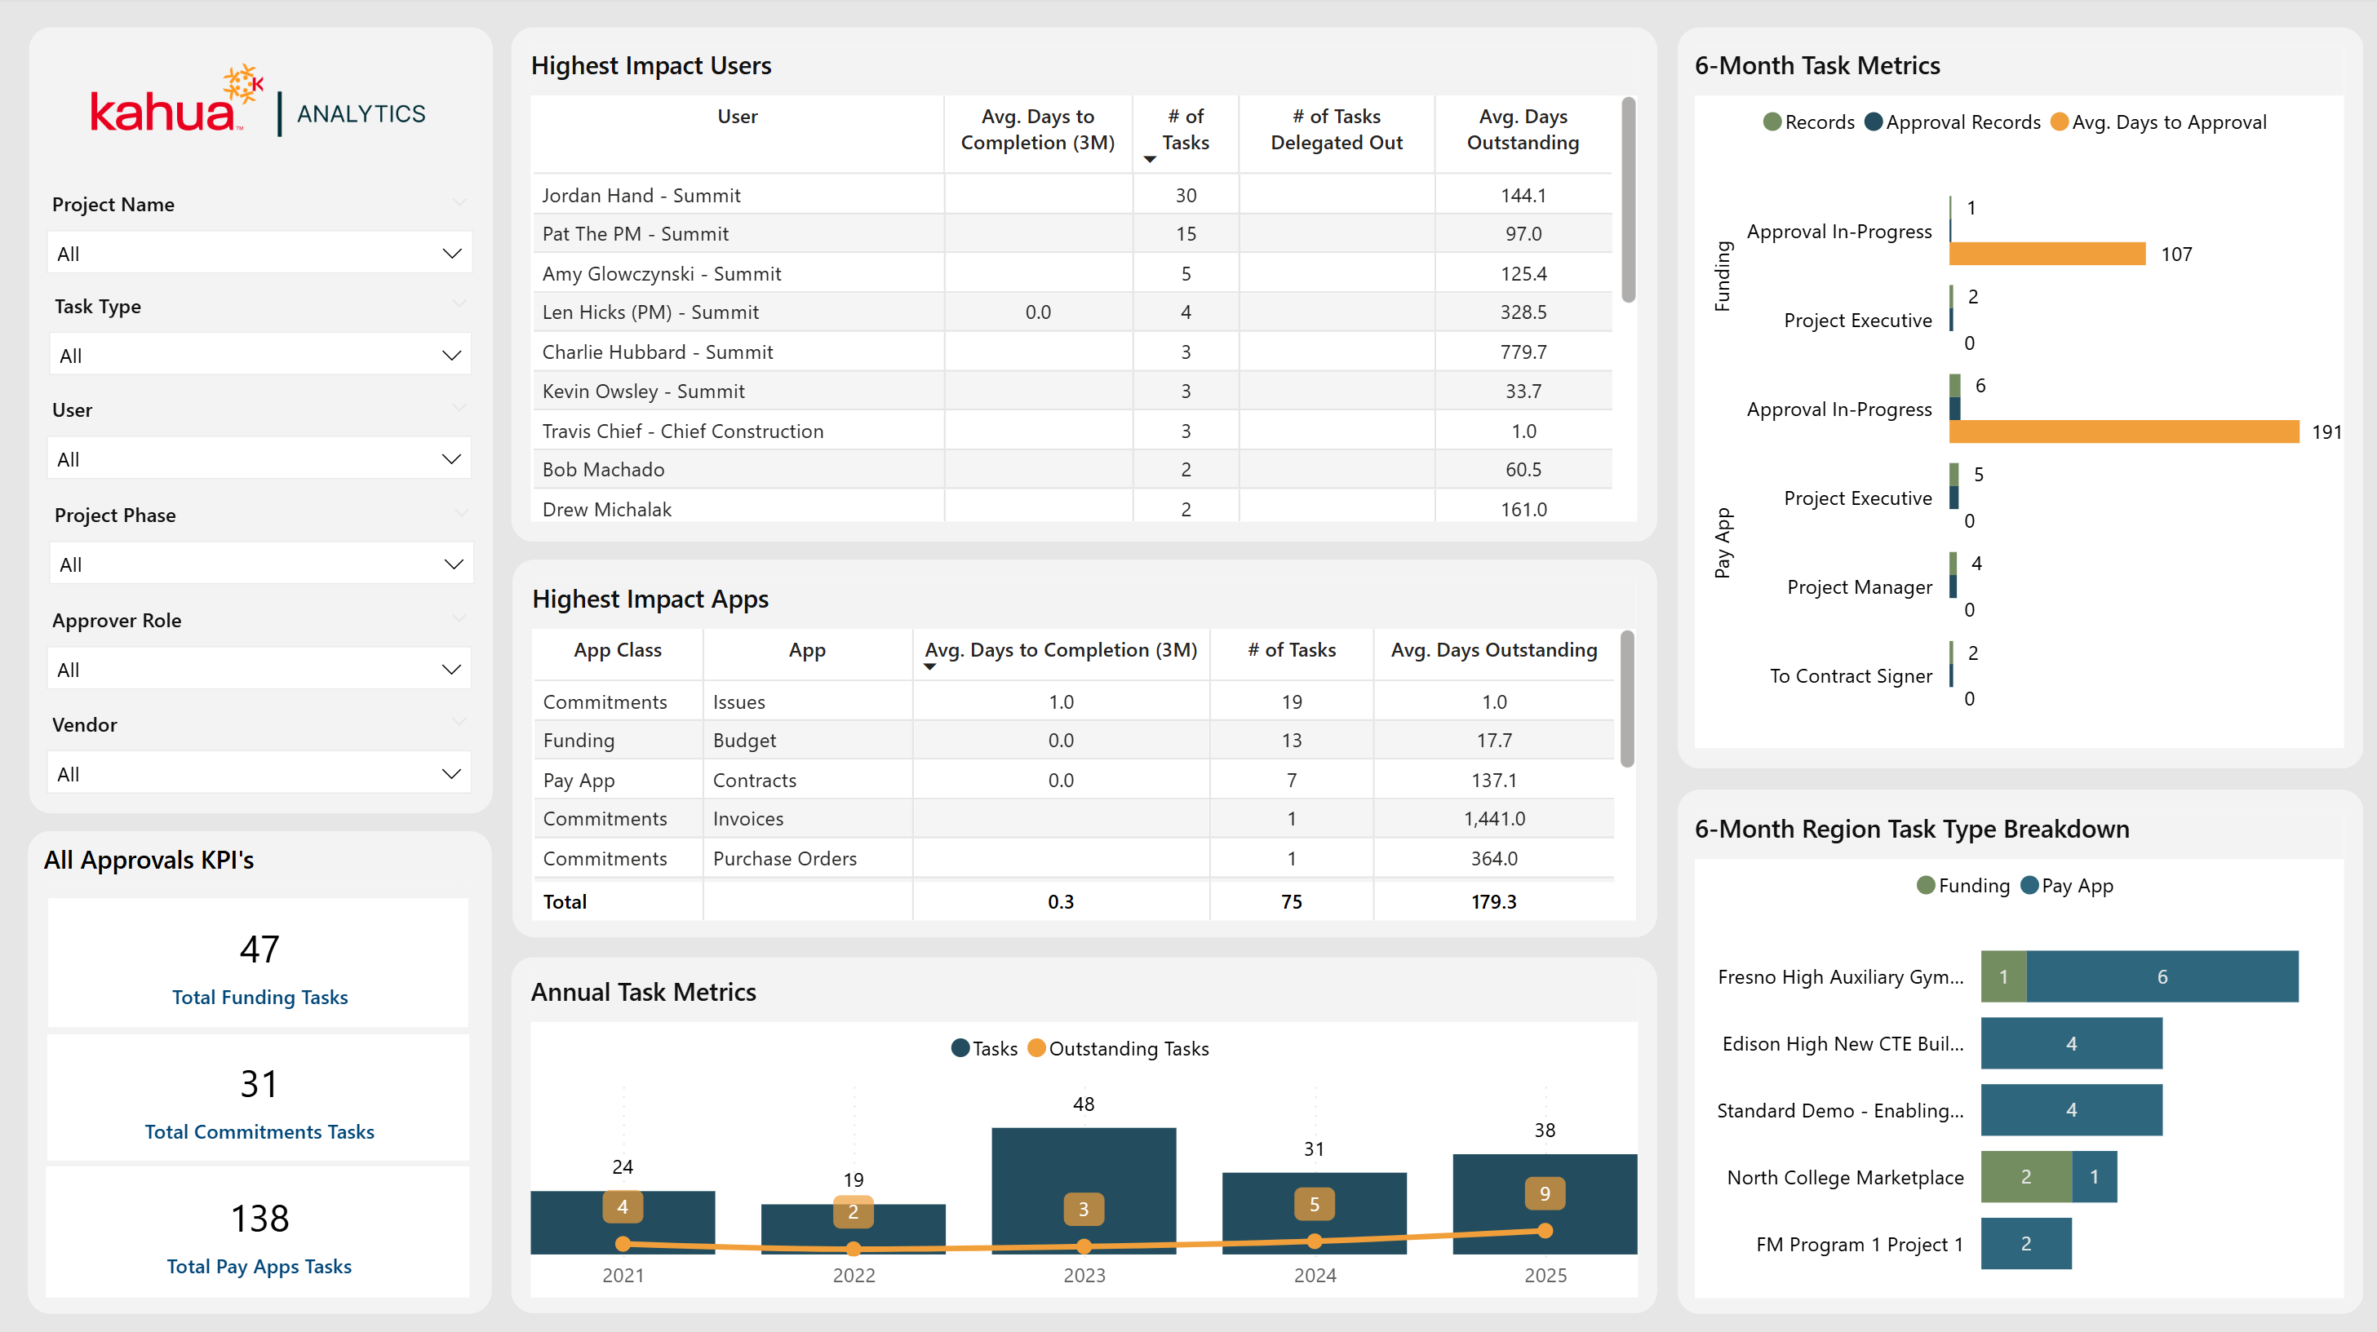This screenshot has width=2377, height=1332.
Task: Click the # of Tasks sort arrow
Action: (x=1149, y=160)
